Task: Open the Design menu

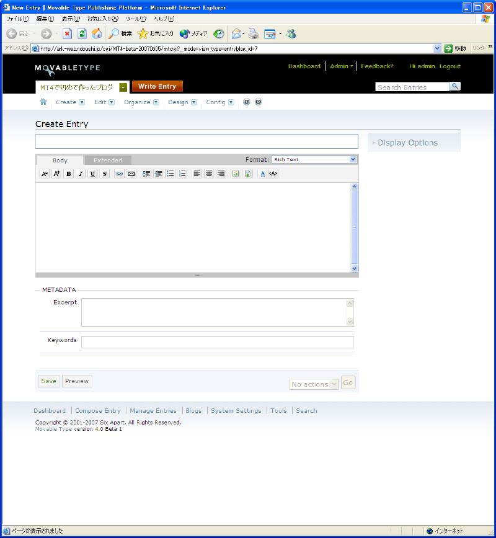Action: (x=178, y=102)
